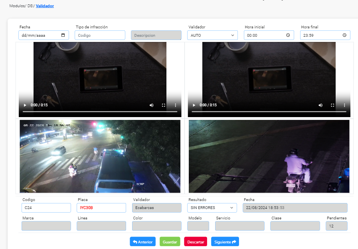Open the motorcycle close-up image
Image resolution: width=358 pixels, height=249 pixels.
click(269, 156)
